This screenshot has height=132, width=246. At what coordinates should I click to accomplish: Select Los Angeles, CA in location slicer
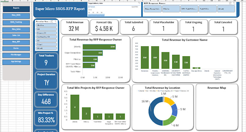(46, 37)
